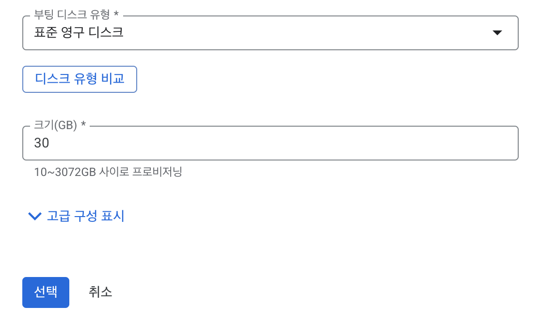This screenshot has height=321, width=541.
Task: Cancel the dialog with 취소
Action: [100, 292]
